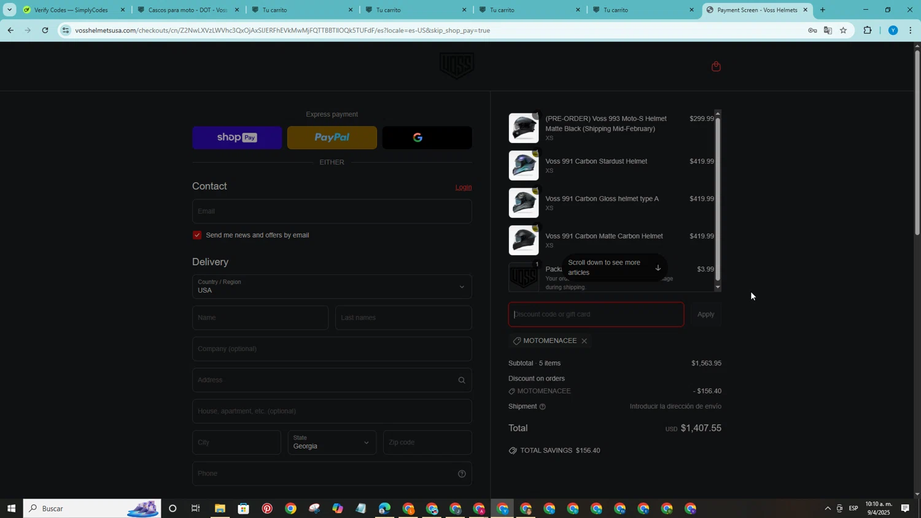921x518 pixels.
Task: Click the page vertical scrollbar
Action: click(x=917, y=143)
